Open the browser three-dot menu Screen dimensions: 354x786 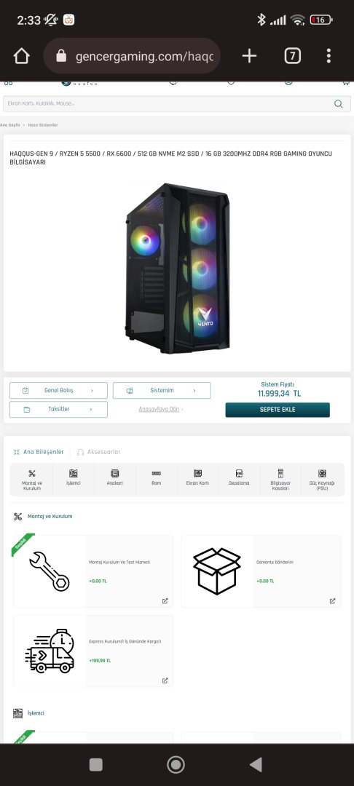click(329, 55)
